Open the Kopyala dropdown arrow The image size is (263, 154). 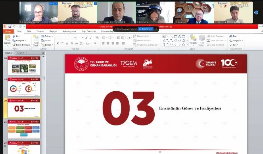(25, 40)
